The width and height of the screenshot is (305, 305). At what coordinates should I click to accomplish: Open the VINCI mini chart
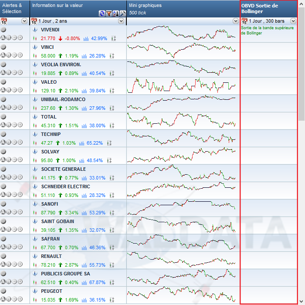[182, 51]
